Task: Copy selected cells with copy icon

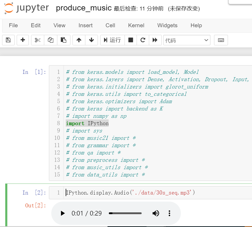Action: (x=50, y=40)
